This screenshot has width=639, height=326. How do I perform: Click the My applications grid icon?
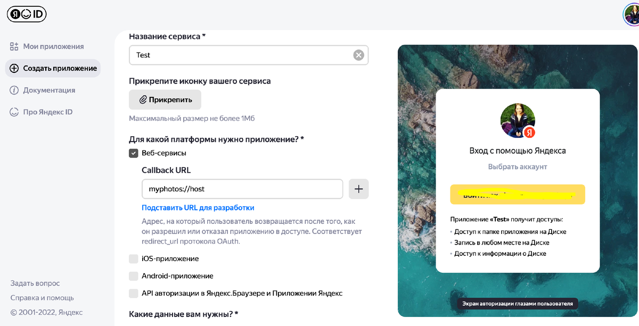point(14,46)
